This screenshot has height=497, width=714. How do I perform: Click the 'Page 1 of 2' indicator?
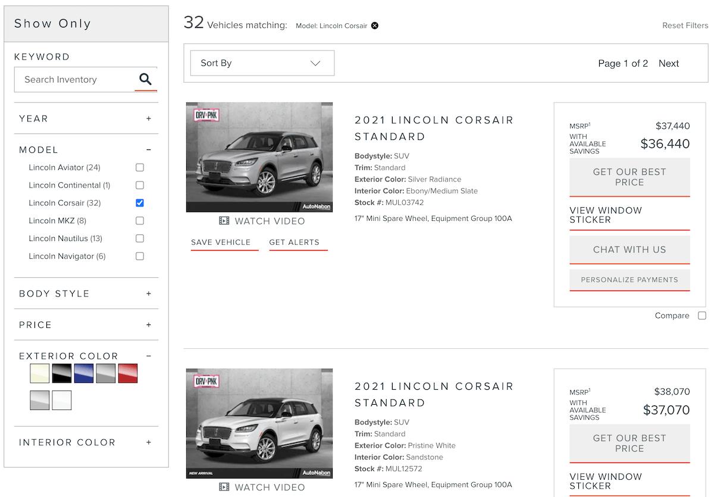pyautogui.click(x=623, y=64)
